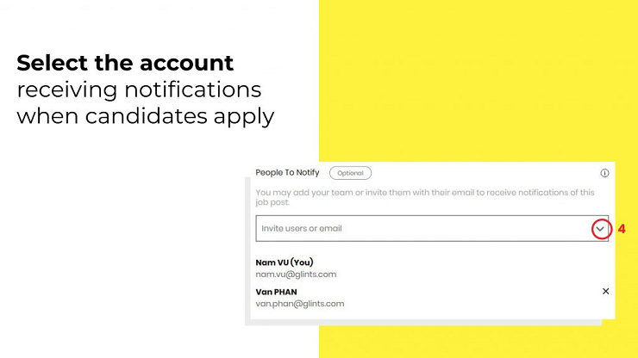Expand the Invite users dropdown chevron
This screenshot has width=638, height=358.
(600, 229)
